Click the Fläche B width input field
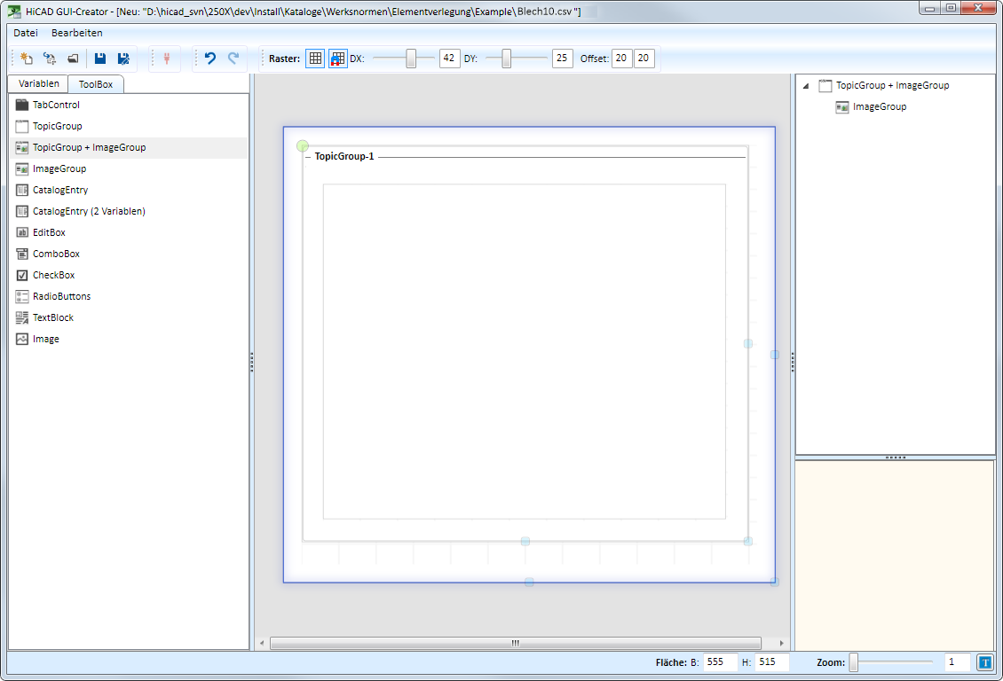Screen dimensions: 1003x681 point(720,662)
